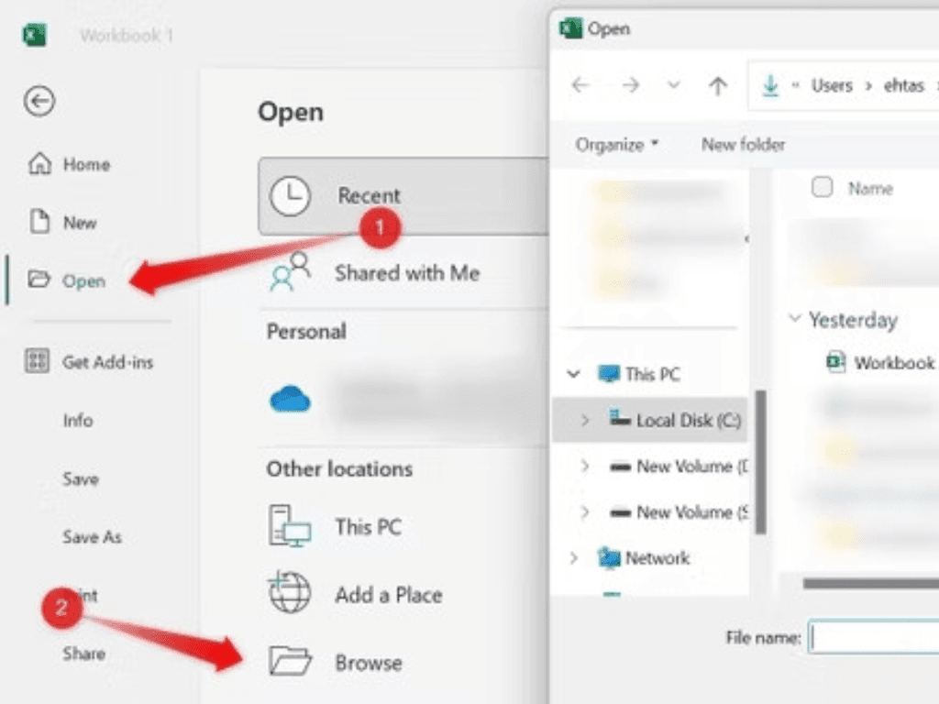This screenshot has height=704, width=939.
Task: Open Shared with Me list
Action: click(406, 273)
